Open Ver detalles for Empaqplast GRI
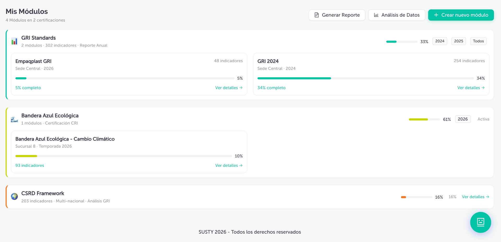This screenshot has height=242, width=501. pos(229,88)
